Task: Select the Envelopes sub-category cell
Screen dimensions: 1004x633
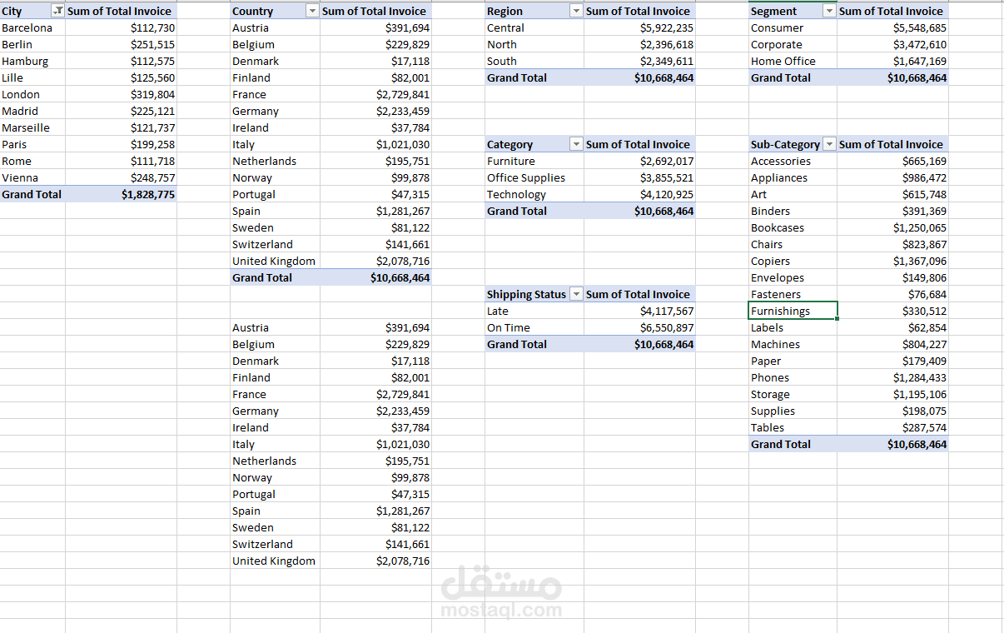Action: pos(793,277)
